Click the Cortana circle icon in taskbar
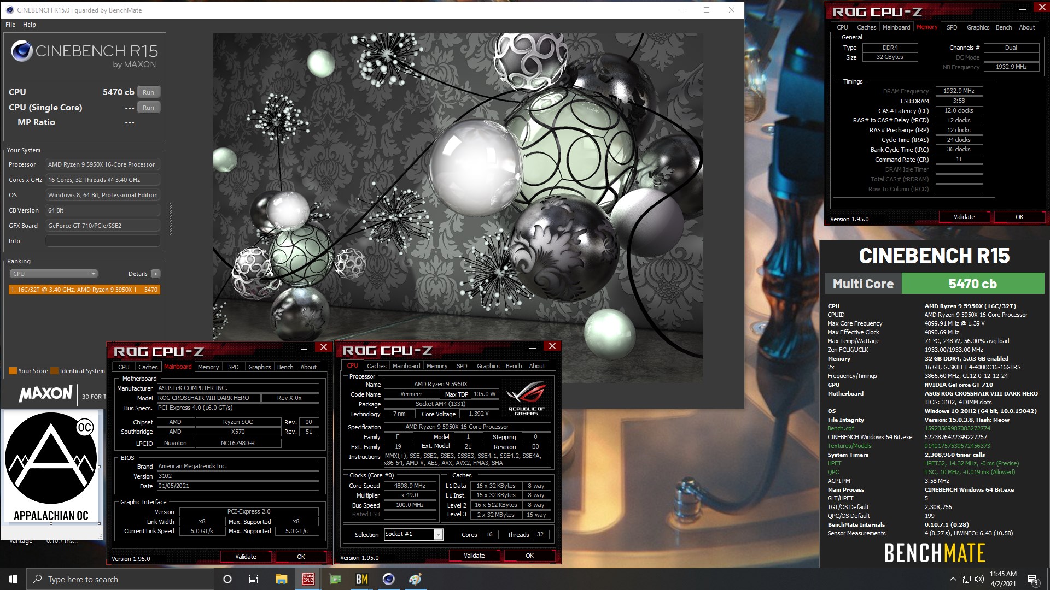The image size is (1050, 590). (227, 579)
